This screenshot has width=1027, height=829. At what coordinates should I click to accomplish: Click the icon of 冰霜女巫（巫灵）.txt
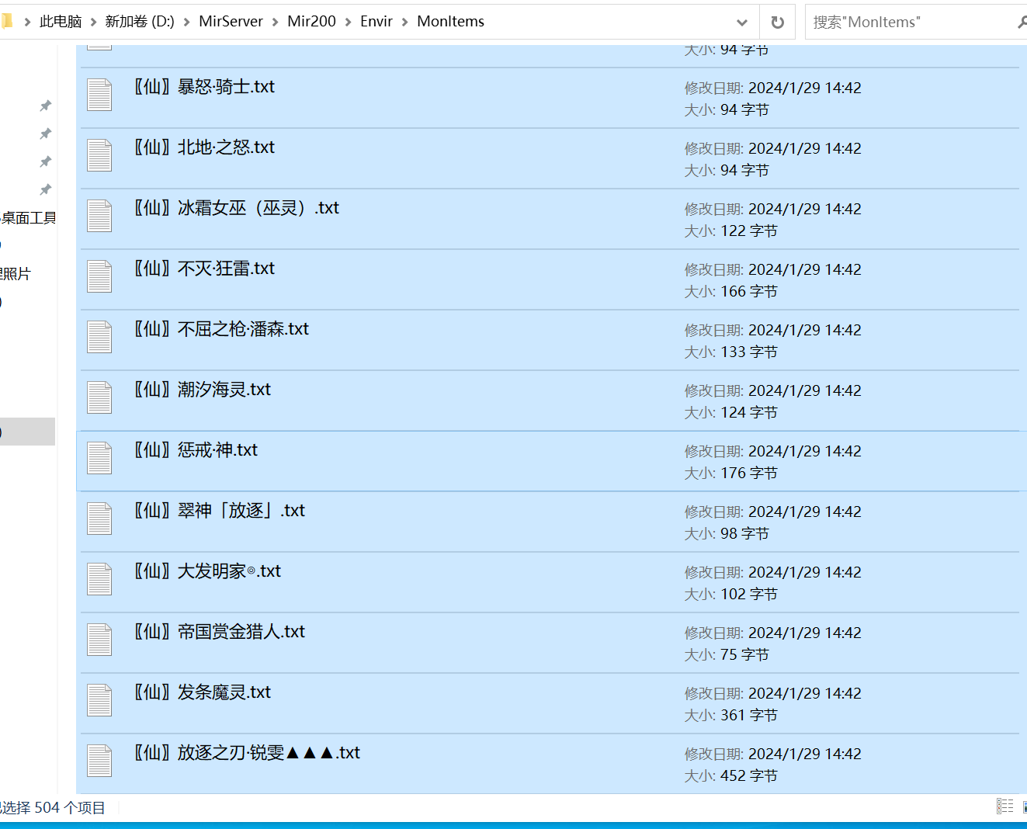(99, 217)
